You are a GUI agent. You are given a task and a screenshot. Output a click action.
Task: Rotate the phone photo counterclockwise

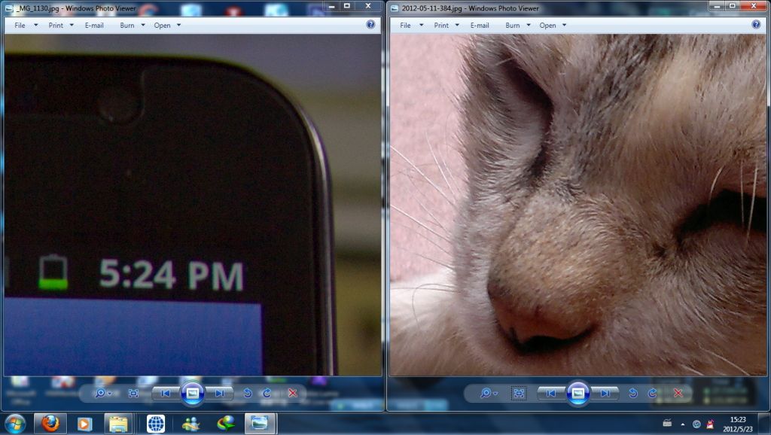click(247, 393)
